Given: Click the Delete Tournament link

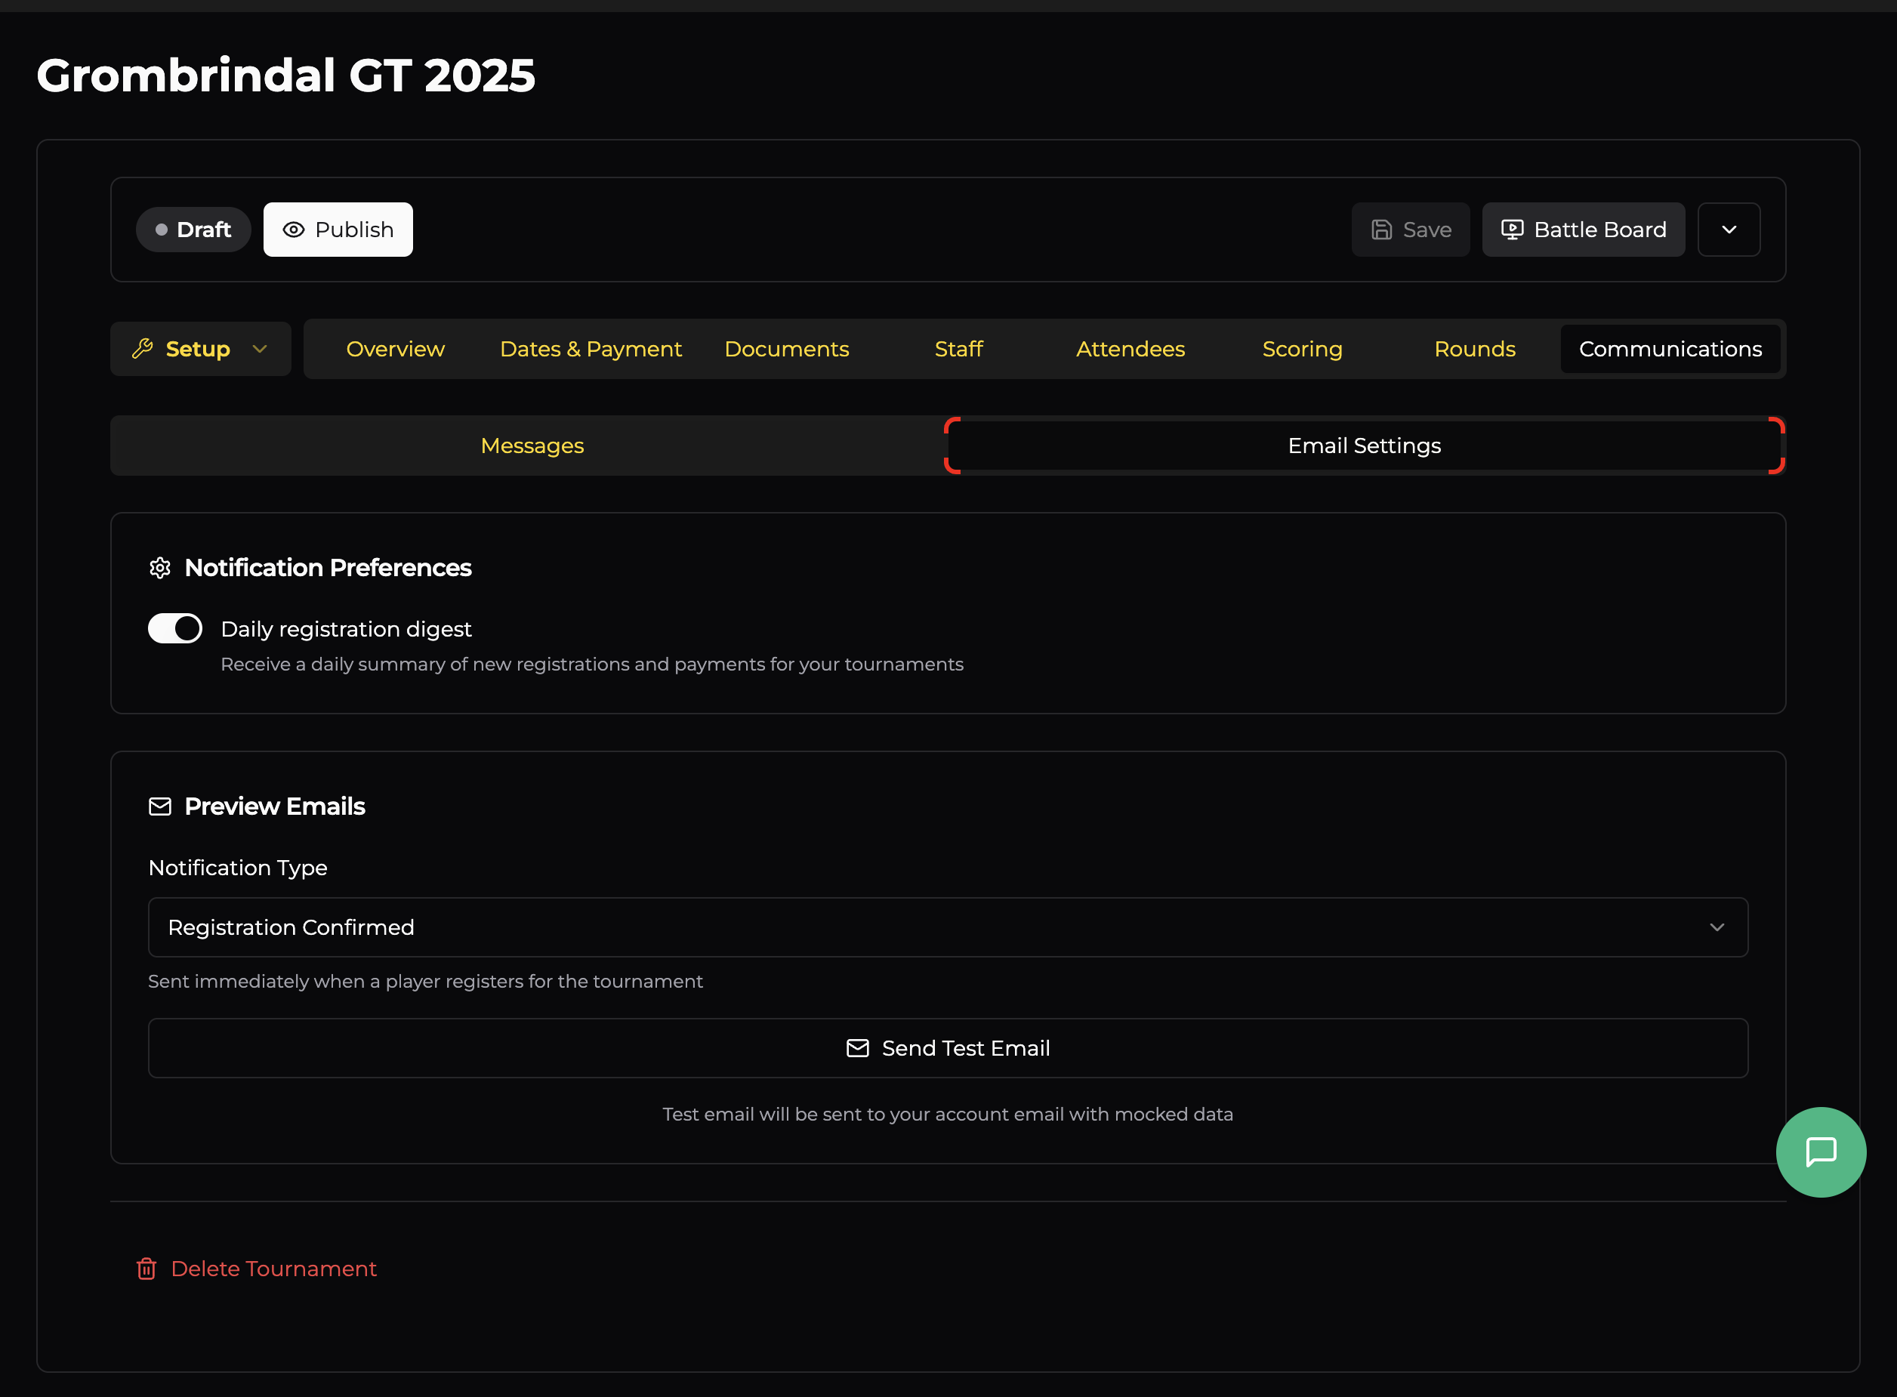Looking at the screenshot, I should [274, 1269].
